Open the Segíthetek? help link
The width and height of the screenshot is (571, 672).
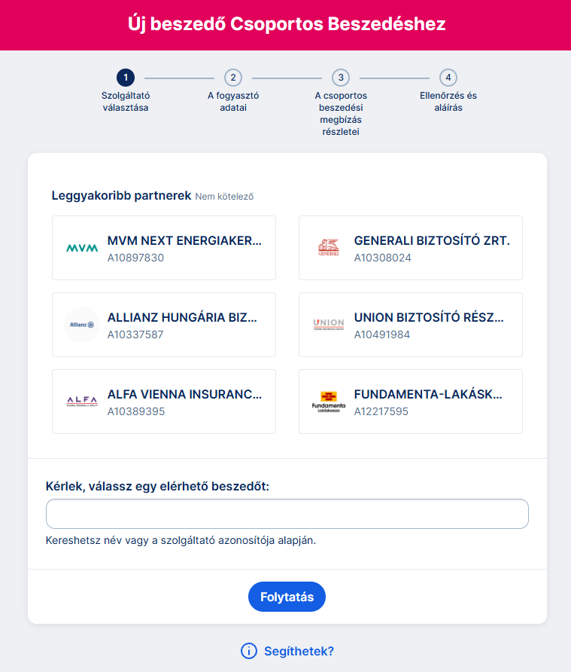(299, 651)
